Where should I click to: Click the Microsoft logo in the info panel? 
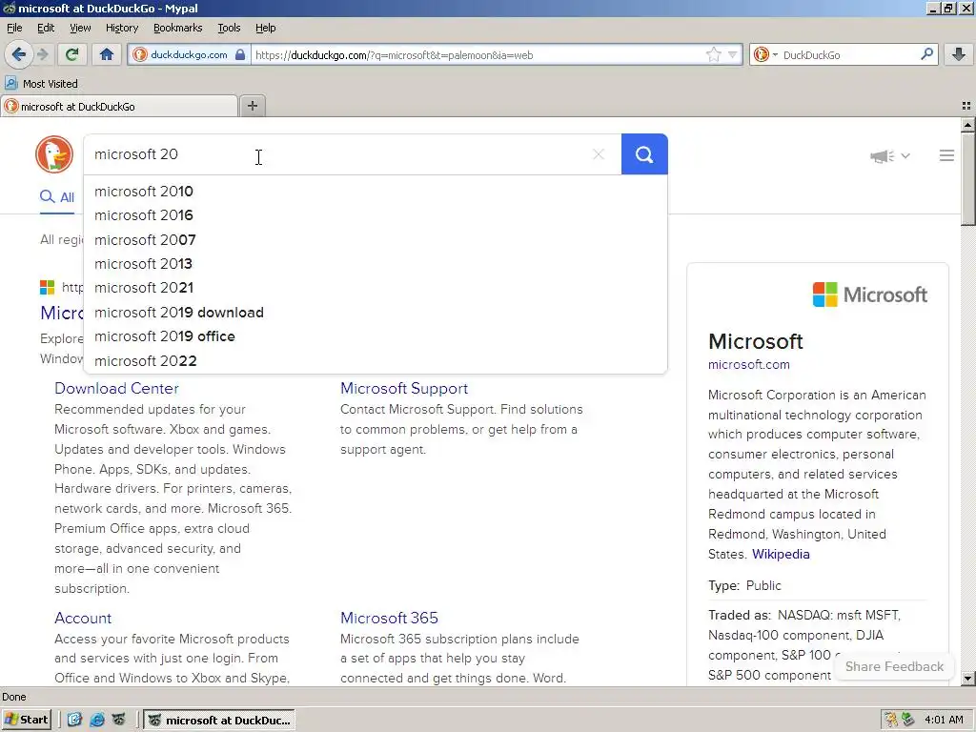869,295
